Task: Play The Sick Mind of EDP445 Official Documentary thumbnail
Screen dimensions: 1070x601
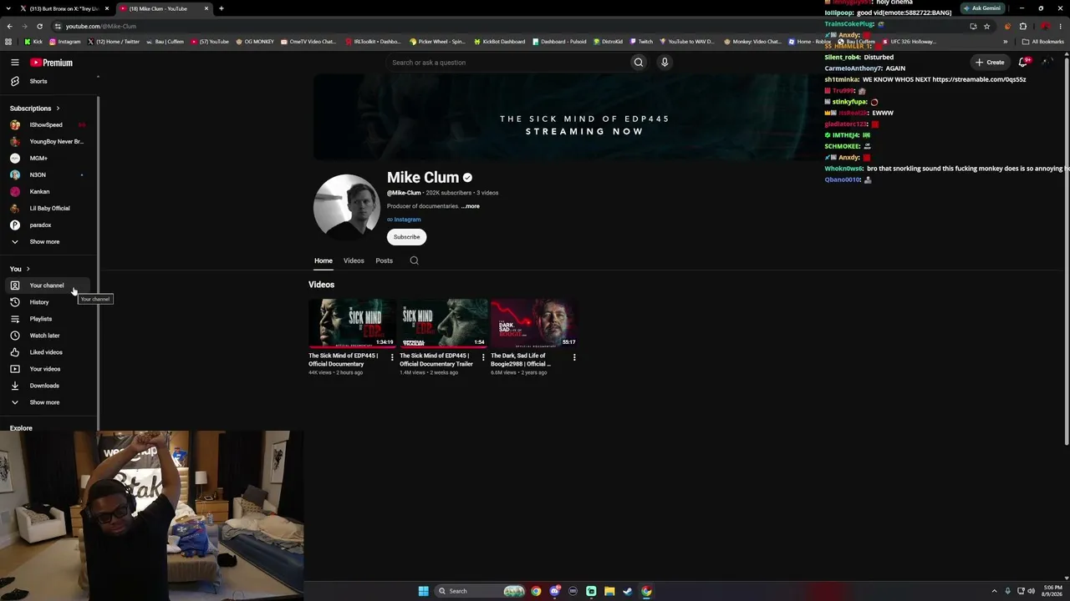Action: [x=352, y=323]
